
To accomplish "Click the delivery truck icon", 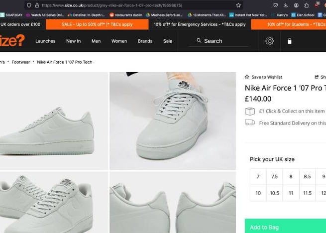I will tap(250, 122).
